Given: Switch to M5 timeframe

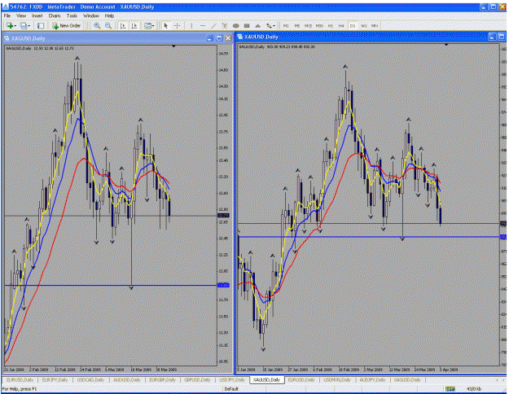Looking at the screenshot, I should [x=297, y=25].
